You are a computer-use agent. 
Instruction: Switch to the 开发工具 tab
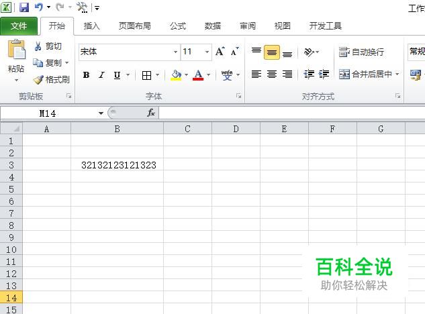(325, 26)
